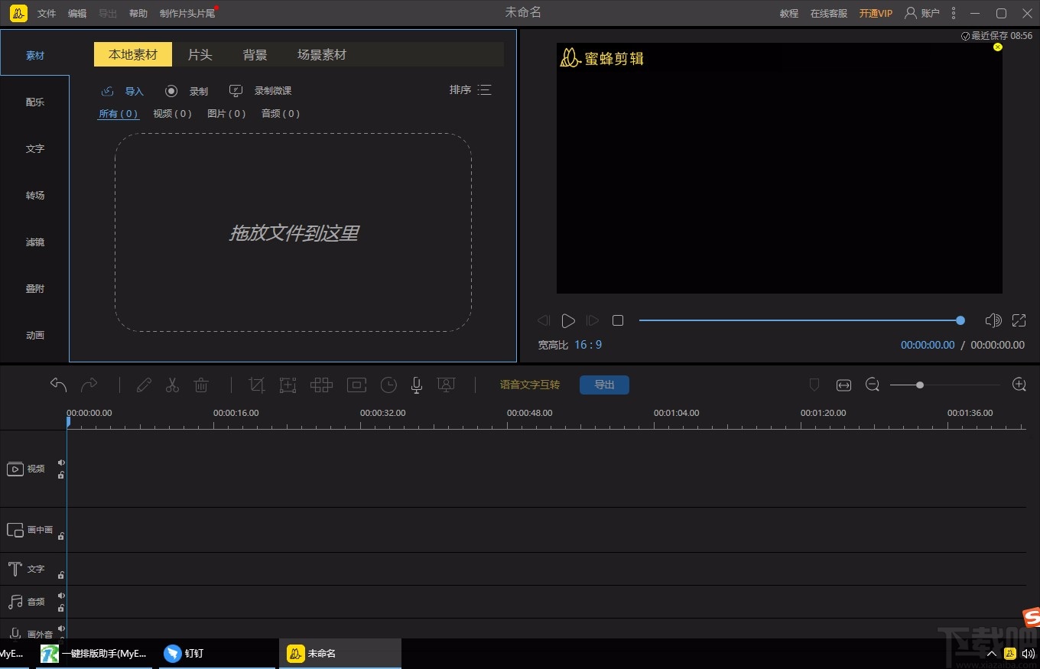
Task: Click the voice-over microphone icon
Action: [416, 385]
